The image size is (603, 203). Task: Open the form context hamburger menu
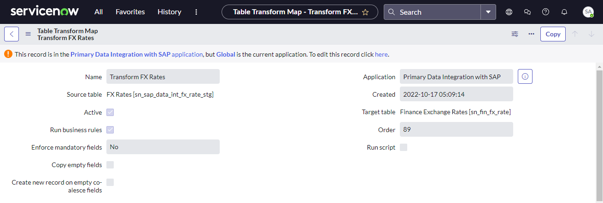[28, 34]
